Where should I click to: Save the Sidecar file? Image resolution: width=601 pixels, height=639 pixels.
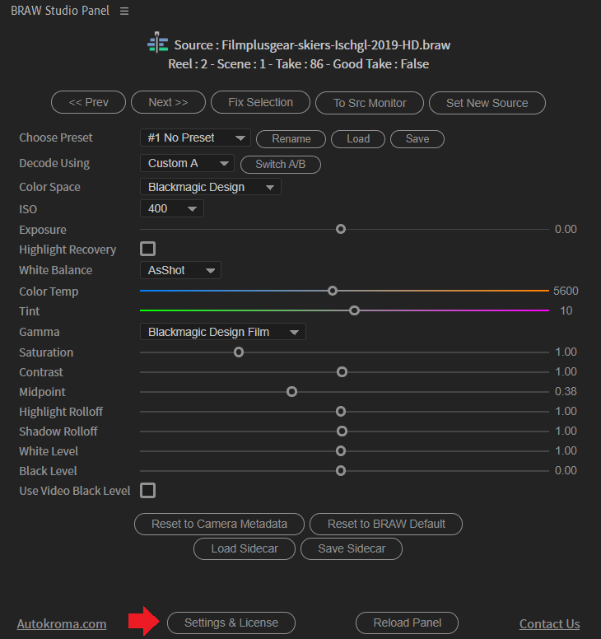tap(352, 548)
